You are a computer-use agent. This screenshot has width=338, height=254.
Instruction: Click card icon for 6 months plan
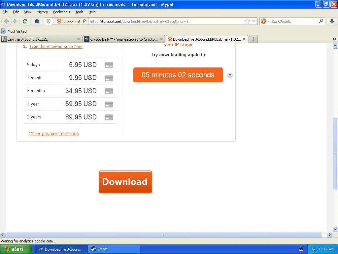(109, 91)
